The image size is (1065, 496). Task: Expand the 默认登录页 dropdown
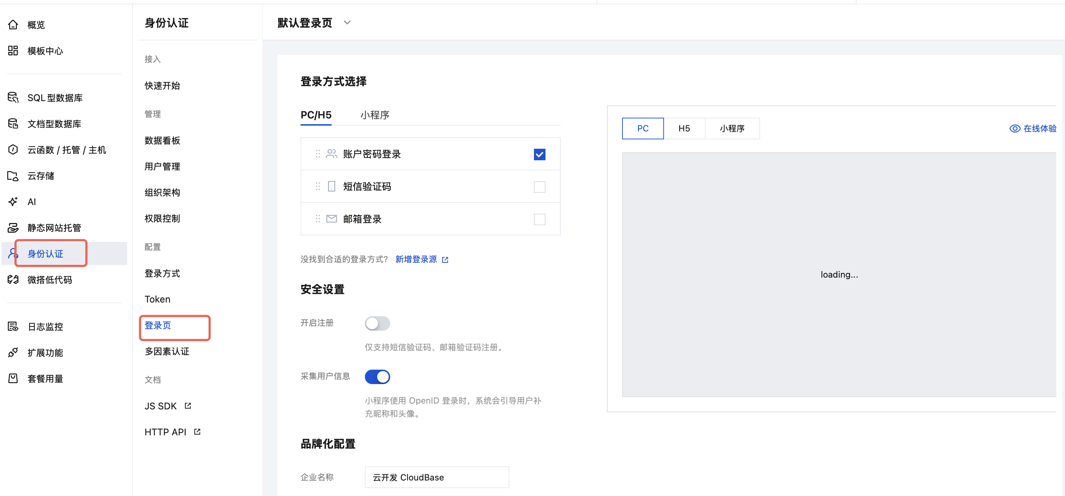[347, 22]
